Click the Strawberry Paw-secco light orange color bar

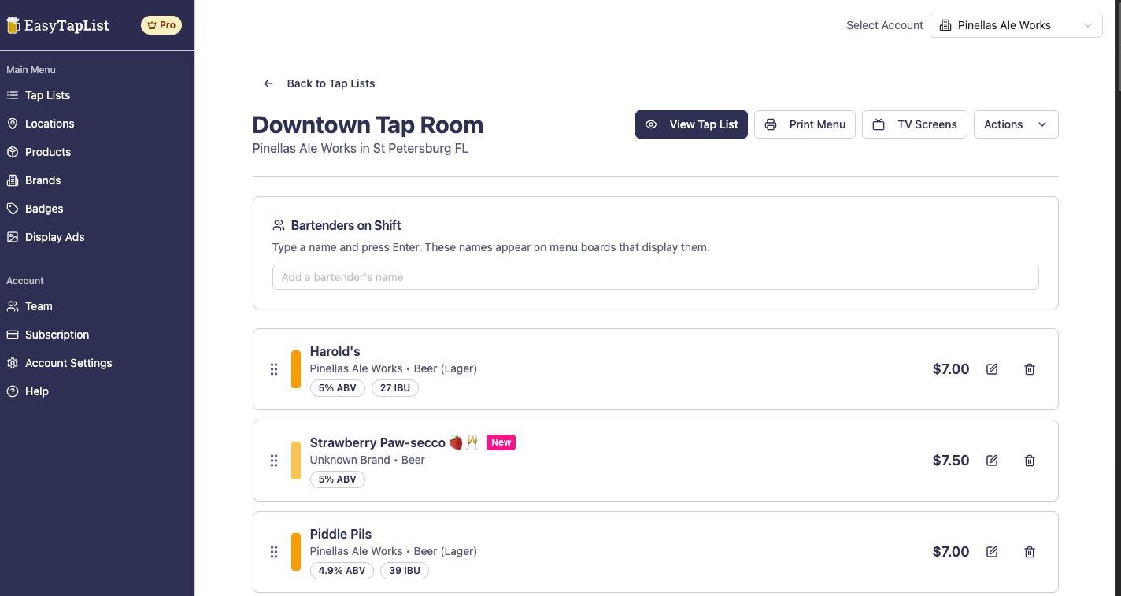pyautogui.click(x=296, y=461)
